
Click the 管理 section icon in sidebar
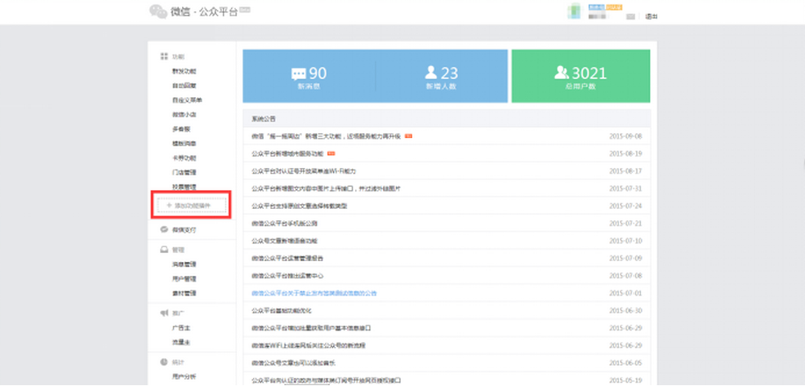point(163,250)
